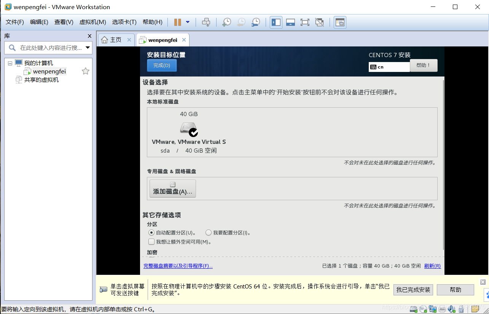Select wenpengfei in the library tree
The height and width of the screenshot is (314, 489).
point(49,71)
